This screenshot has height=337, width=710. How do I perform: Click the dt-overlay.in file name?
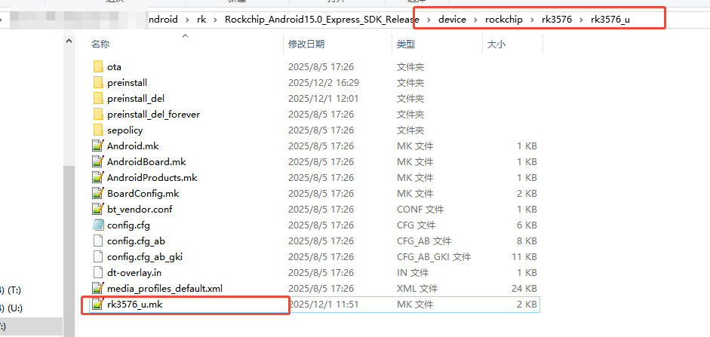(x=134, y=273)
